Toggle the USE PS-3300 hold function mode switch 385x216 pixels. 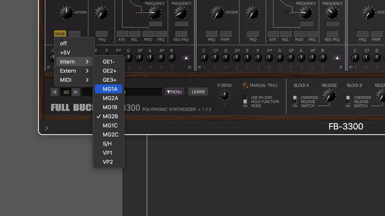(245, 100)
